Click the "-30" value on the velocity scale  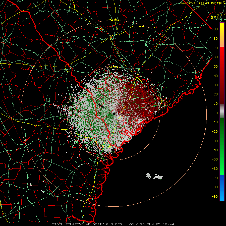215,141
